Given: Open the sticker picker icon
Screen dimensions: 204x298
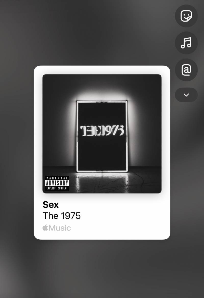Looking at the screenshot, I should tap(186, 16).
